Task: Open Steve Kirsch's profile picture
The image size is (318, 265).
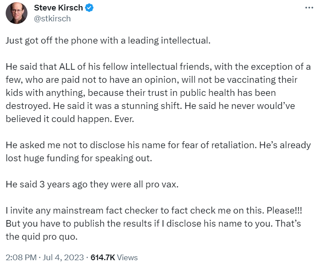Action: pyautogui.click(x=17, y=13)
